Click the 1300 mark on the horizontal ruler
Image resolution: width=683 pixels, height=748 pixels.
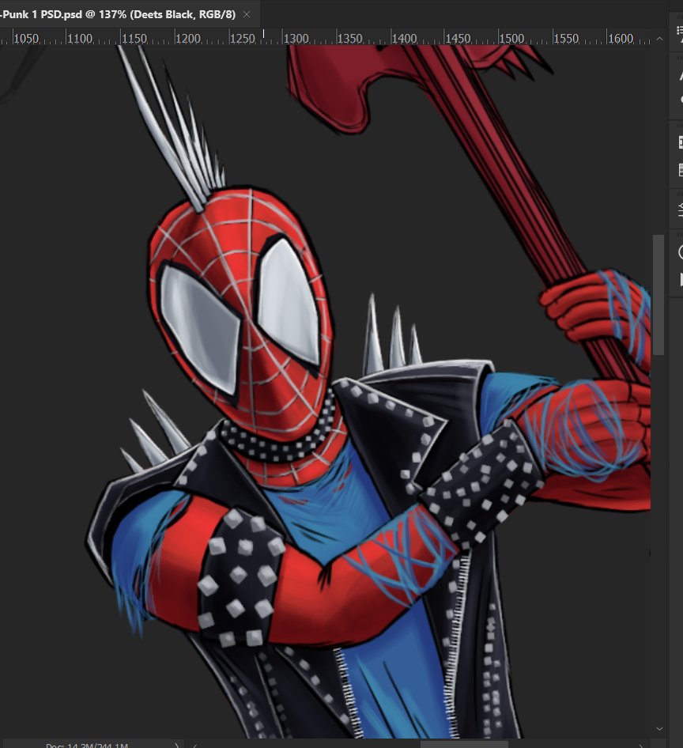[296, 38]
